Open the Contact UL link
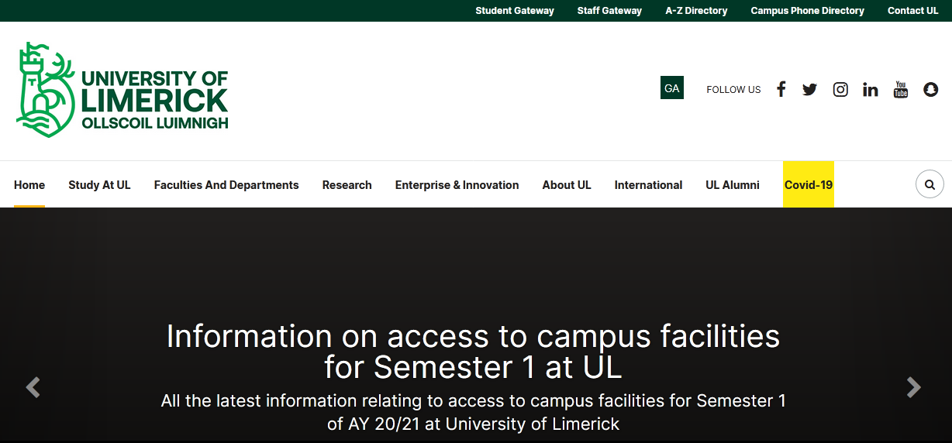The image size is (952, 443). pyautogui.click(x=912, y=11)
